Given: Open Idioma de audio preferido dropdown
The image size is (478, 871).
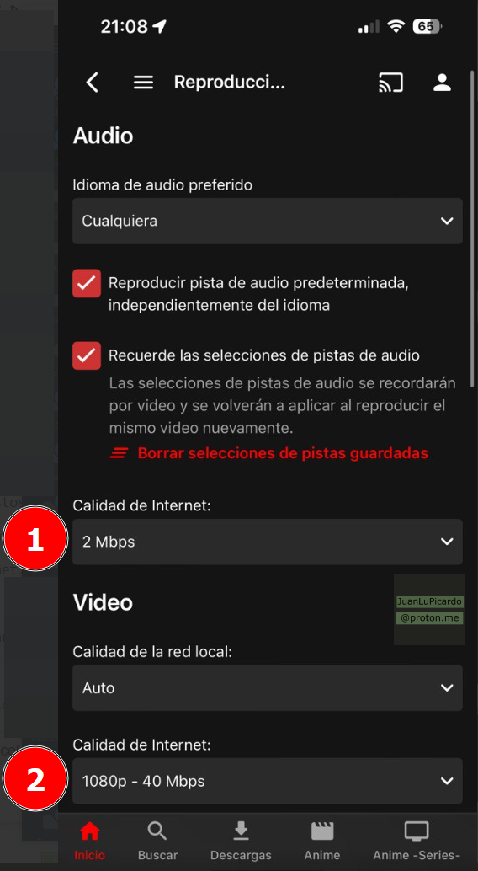Looking at the screenshot, I should pos(268,221).
